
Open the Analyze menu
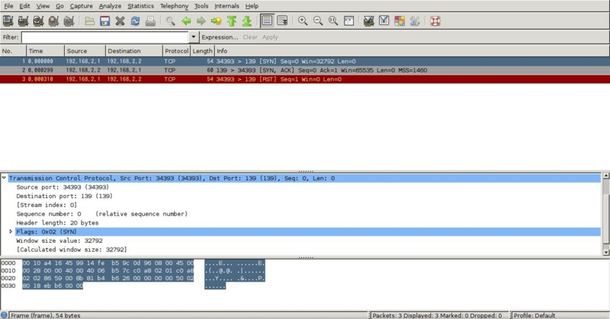(110, 6)
